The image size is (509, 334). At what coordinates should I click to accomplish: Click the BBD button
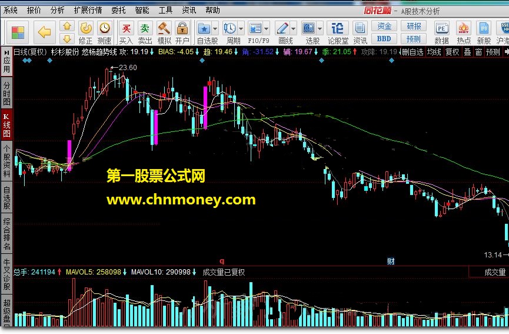384,39
